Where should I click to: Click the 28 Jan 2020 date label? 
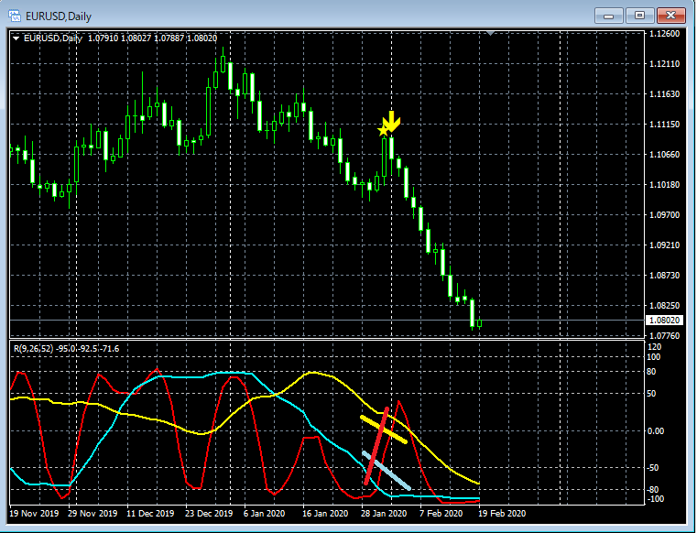click(x=384, y=514)
